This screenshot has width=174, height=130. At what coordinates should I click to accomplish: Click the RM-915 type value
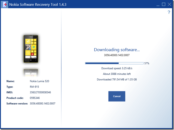click(35, 87)
